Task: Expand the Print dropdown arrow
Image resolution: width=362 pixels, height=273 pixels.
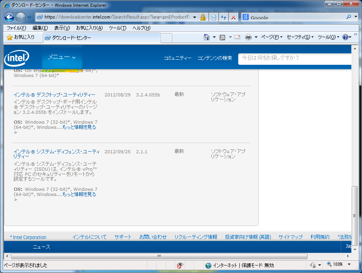Action: click(256, 37)
